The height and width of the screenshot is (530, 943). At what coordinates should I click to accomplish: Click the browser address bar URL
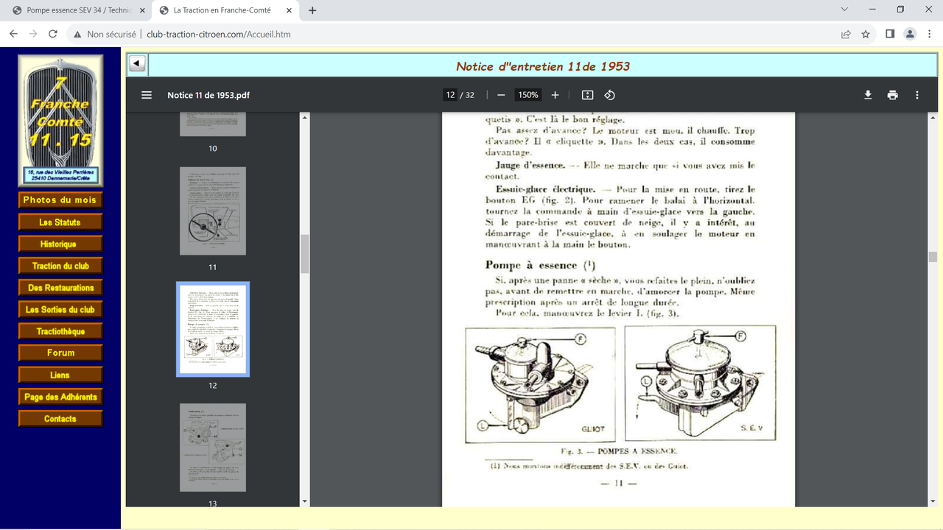pos(219,34)
